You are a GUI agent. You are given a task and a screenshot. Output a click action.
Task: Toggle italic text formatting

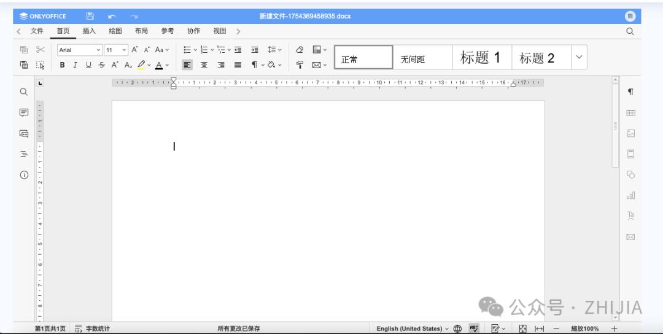tap(75, 65)
